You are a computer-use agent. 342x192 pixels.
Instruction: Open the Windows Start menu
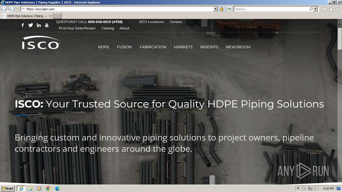coord(7,189)
